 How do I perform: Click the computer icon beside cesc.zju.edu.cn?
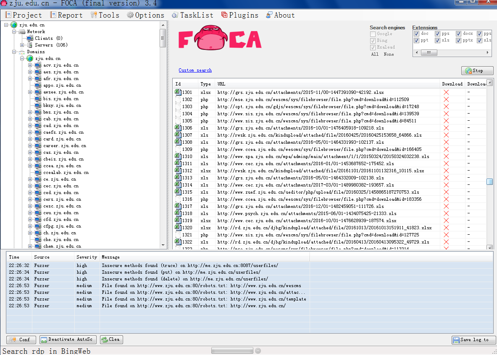38,206
